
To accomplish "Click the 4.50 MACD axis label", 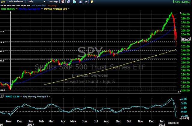I will point(184,99).
